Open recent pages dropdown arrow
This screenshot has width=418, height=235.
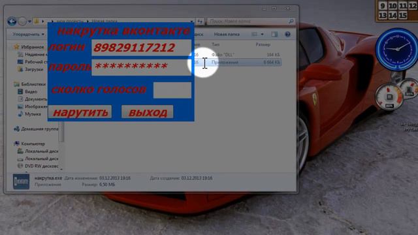pos(29,22)
